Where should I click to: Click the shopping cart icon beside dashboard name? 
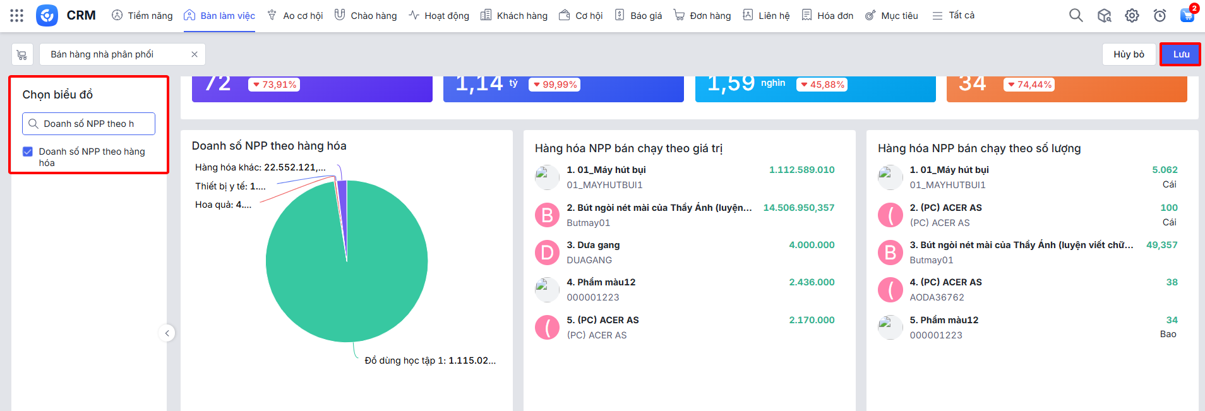click(22, 55)
